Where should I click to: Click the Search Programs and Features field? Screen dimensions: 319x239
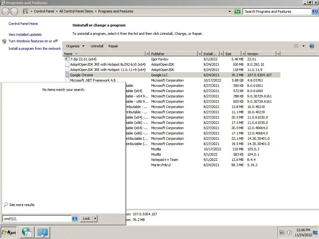click(277, 12)
